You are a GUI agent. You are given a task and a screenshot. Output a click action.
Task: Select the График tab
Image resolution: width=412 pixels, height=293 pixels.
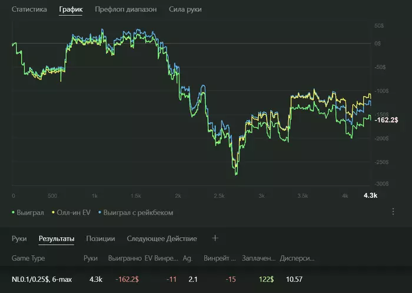click(x=71, y=9)
